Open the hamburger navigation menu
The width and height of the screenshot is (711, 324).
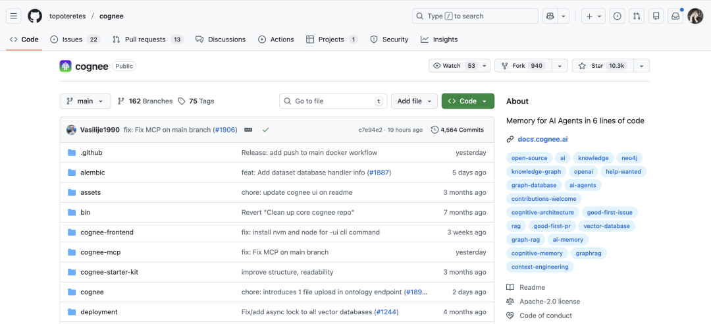(x=14, y=16)
